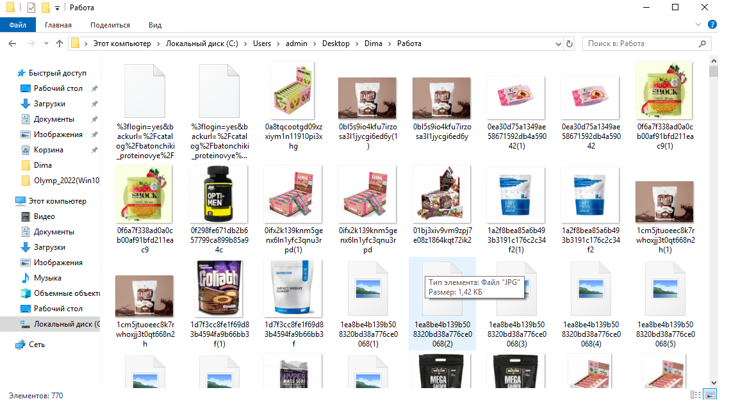Click the search magnifier icon
This screenshot has height=415, width=738.
(702, 44)
